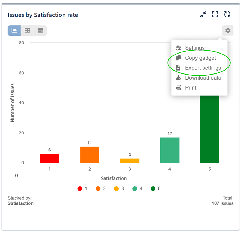Select Settings from the gear menu
241x232 pixels.
coord(199,48)
